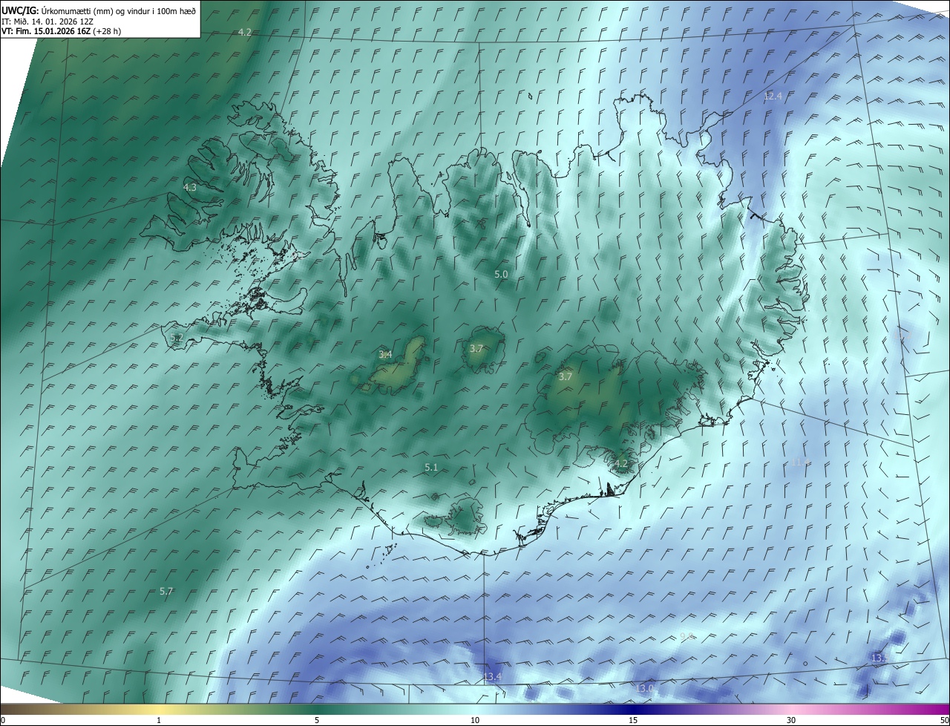Click the colour bar tick labelled 10
Screen dimensions: 950x726
[x=475, y=720]
